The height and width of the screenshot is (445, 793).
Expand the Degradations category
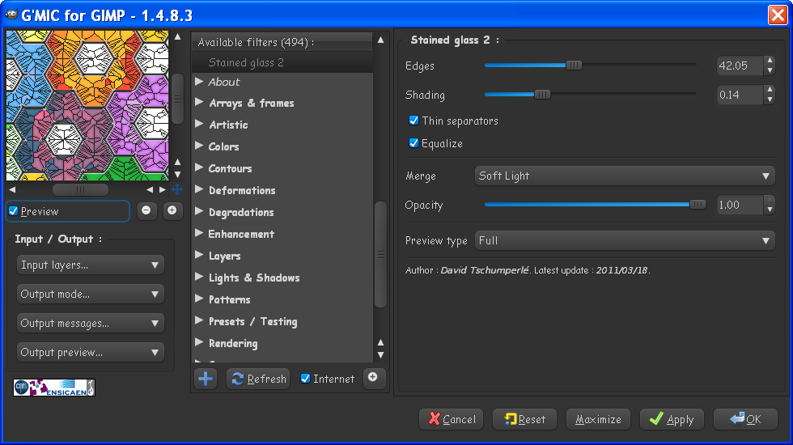(199, 212)
